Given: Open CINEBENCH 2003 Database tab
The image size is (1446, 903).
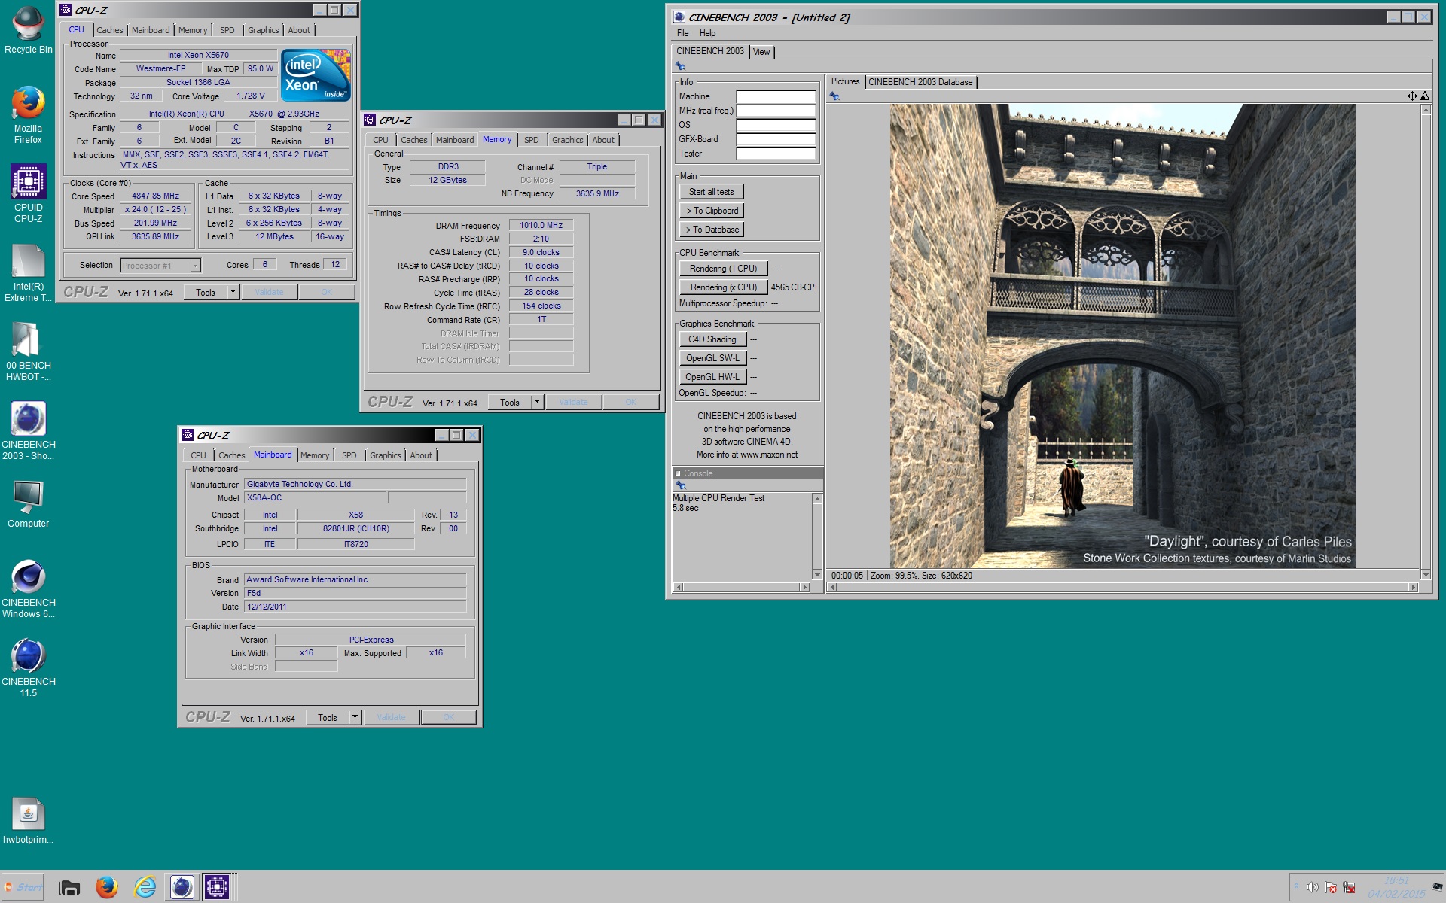Looking at the screenshot, I should pos(920,82).
